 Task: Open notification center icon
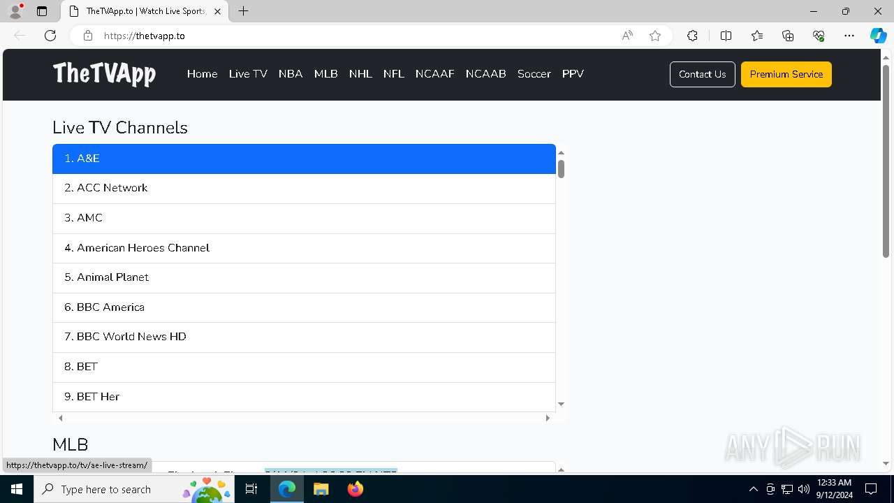(x=871, y=489)
